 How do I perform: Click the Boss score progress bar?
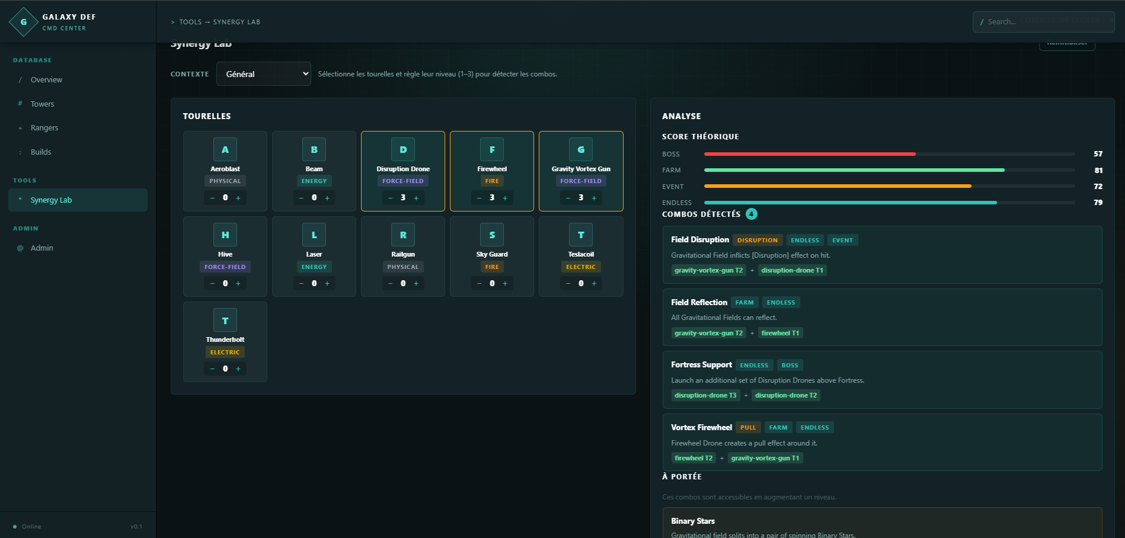click(x=889, y=154)
